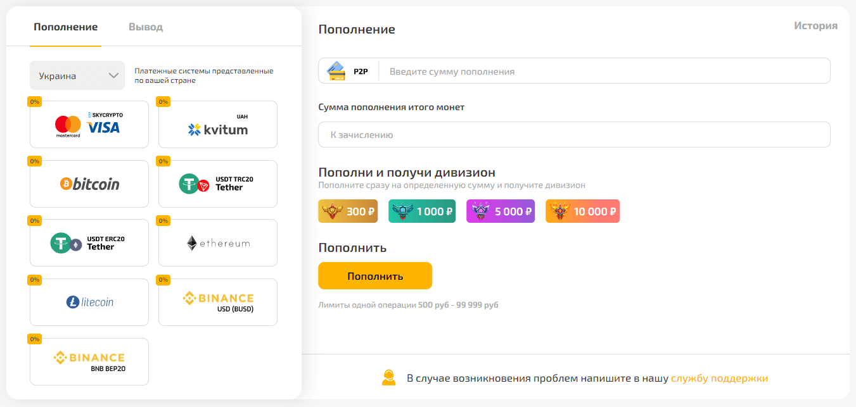Select Binance BNB BEP20 payment option
Image resolution: width=856 pixels, height=407 pixels.
pyautogui.click(x=89, y=361)
